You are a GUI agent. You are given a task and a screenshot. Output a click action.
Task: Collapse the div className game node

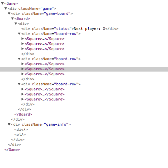pos(6,8)
